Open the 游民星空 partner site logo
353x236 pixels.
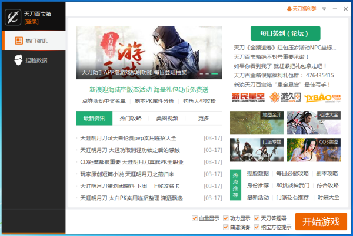(x=248, y=97)
